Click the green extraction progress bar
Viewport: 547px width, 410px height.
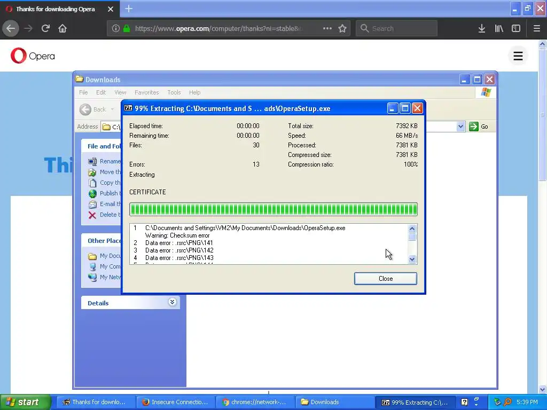point(273,209)
